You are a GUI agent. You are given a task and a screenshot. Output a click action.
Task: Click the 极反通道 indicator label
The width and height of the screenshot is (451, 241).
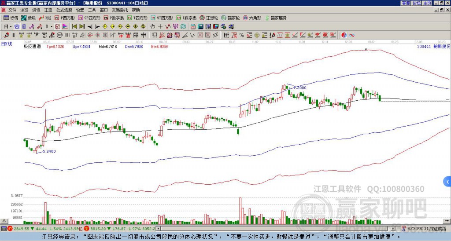pyautogui.click(x=32, y=46)
